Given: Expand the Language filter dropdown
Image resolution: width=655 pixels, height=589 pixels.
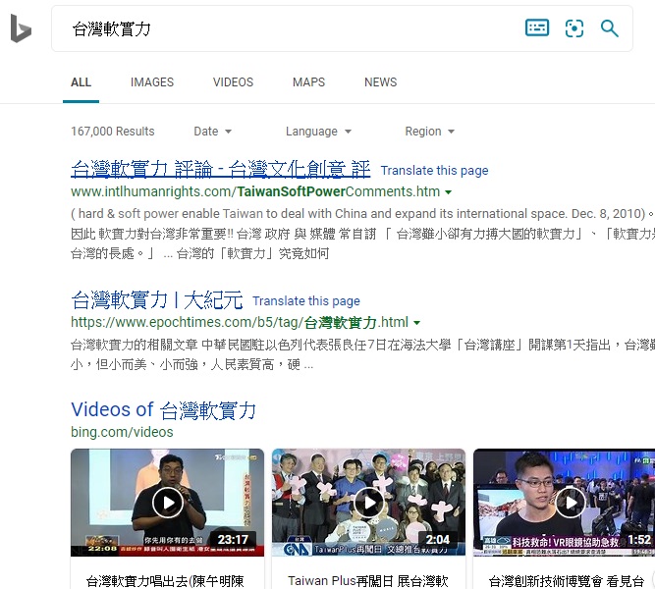Looking at the screenshot, I should coord(318,132).
